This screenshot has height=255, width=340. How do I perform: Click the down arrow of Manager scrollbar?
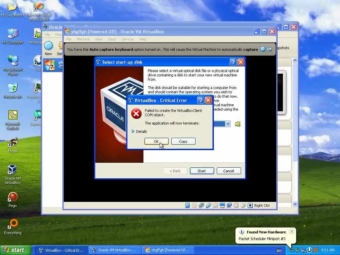(x=295, y=204)
